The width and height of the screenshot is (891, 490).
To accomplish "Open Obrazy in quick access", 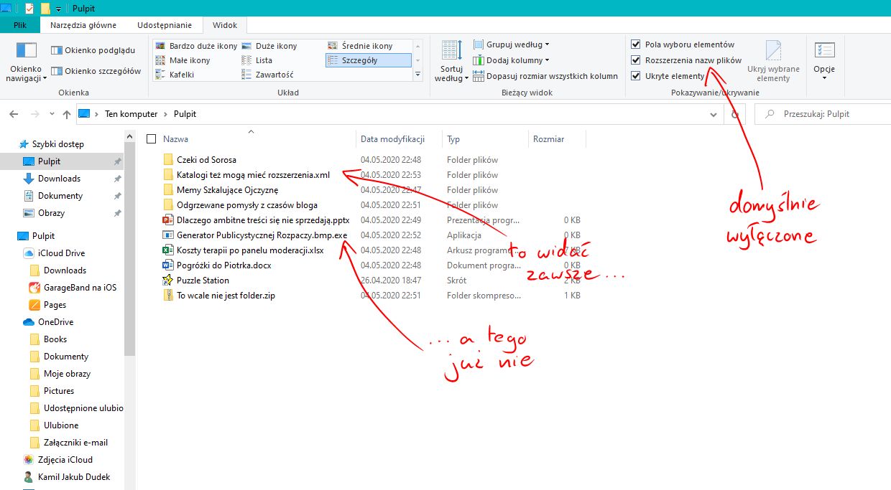I will [51, 213].
